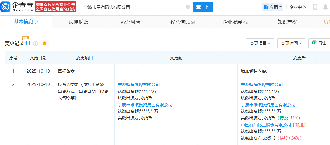Expand the 应用 dropdown menu
Viewport: 330px width, 145px height.
[x=273, y=7]
